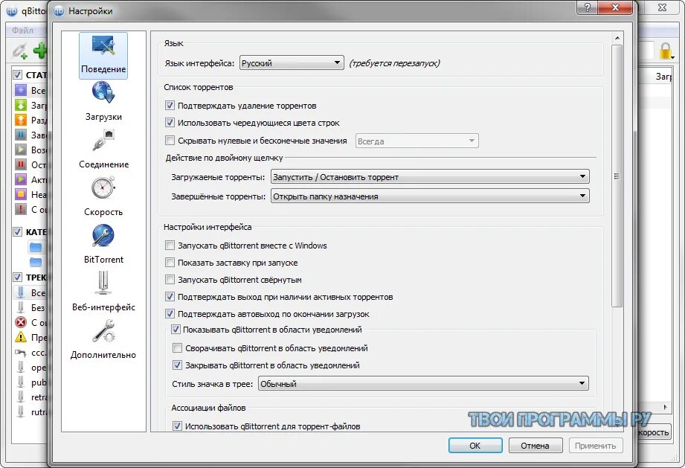
Task: Click the add torrent link icon in main window
Action: 19,51
